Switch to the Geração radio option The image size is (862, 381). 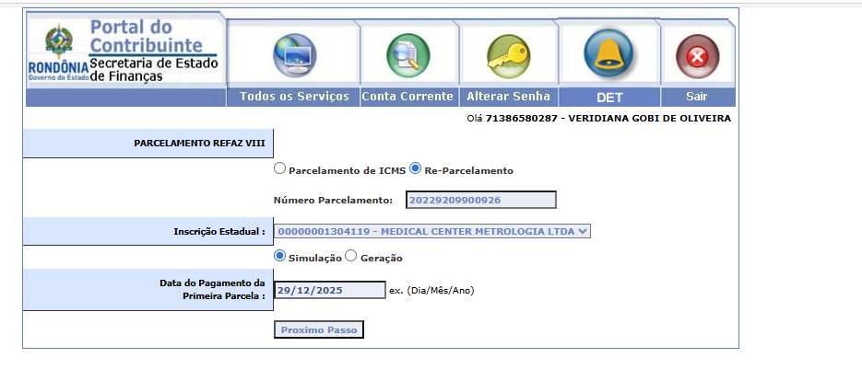[350, 257]
